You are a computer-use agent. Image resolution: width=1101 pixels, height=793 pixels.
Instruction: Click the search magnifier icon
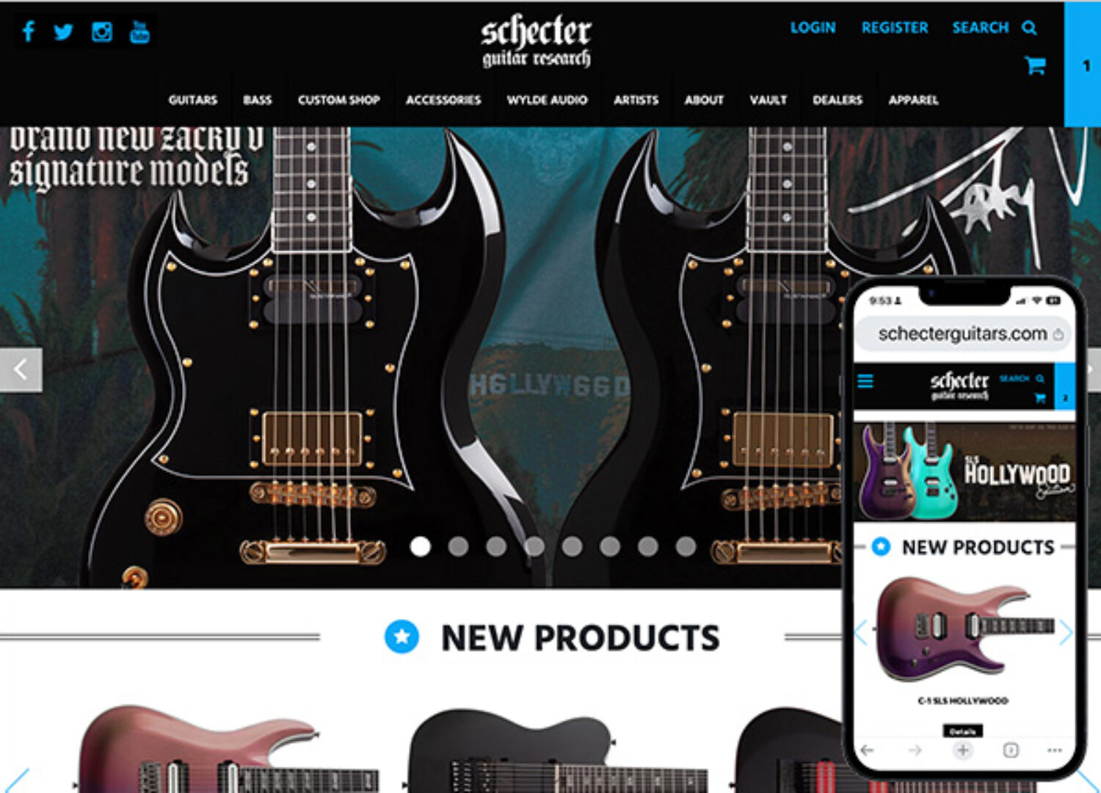[x=1030, y=28]
